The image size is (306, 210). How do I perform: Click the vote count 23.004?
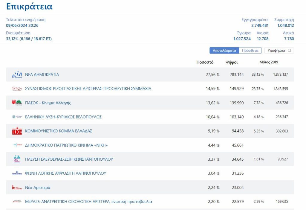pyautogui.click(x=238, y=188)
